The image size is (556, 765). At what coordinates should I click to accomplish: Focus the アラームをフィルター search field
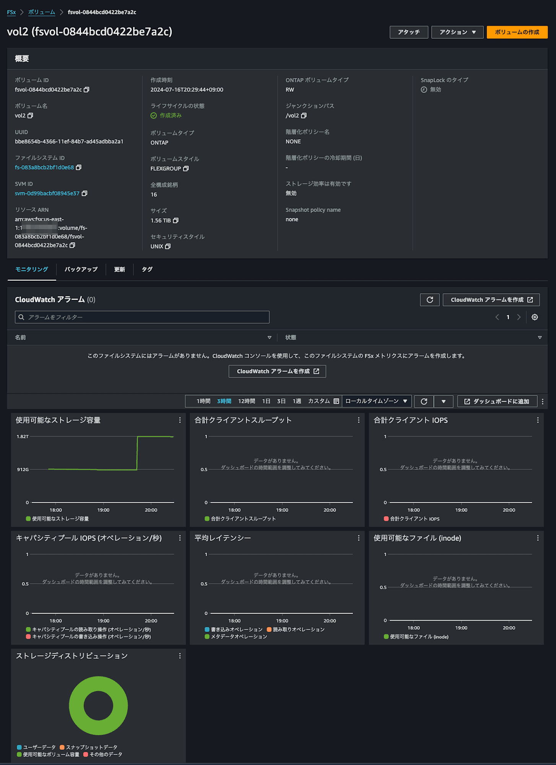coord(142,317)
